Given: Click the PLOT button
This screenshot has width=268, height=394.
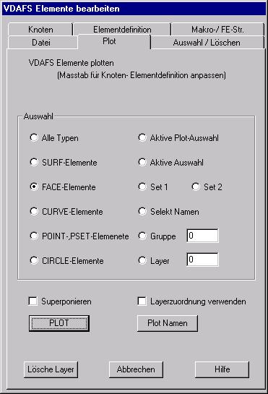Looking at the screenshot, I should click(59, 323).
